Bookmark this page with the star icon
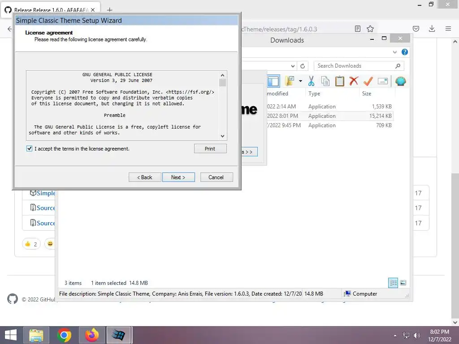 (370, 29)
